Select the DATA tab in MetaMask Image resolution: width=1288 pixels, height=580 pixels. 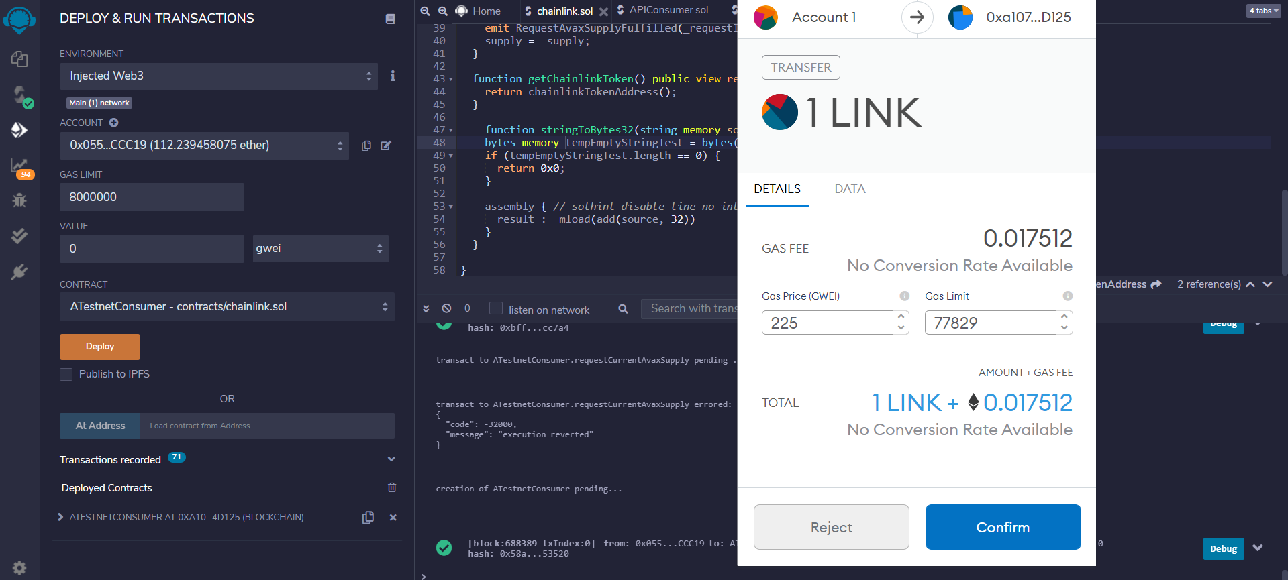[850, 189]
